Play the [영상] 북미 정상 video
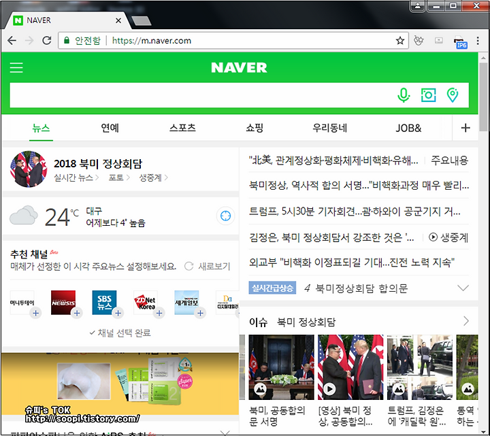The image size is (490, 436). (x=329, y=389)
